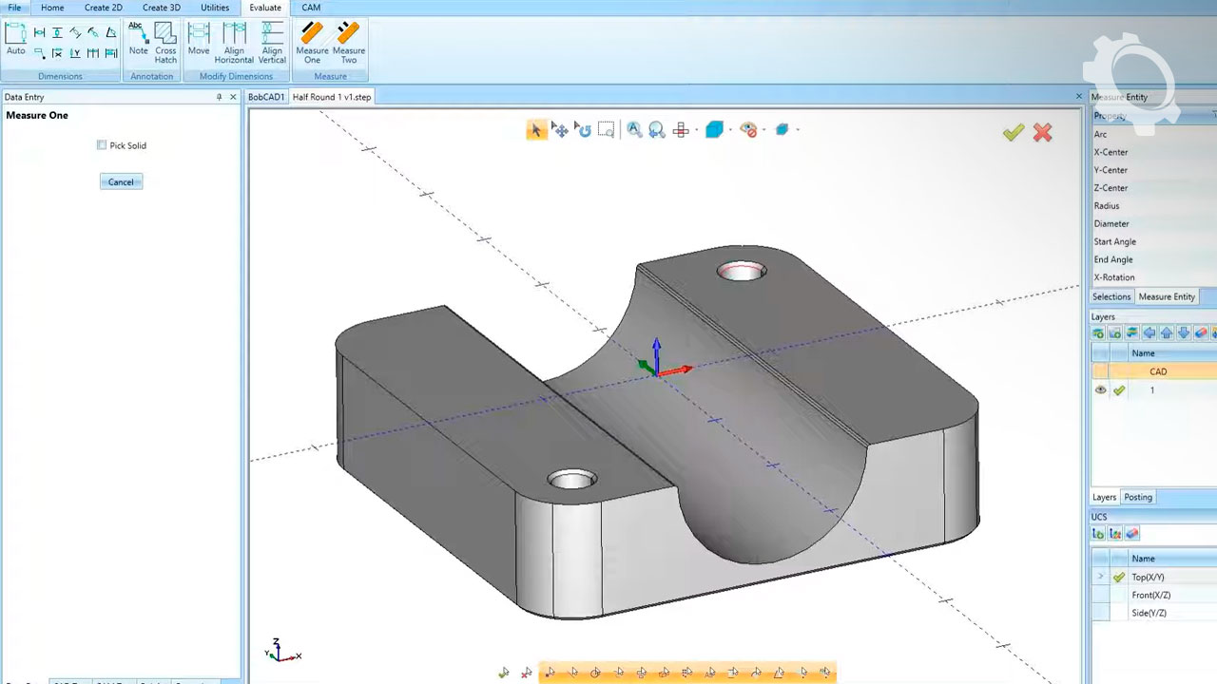This screenshot has height=684, width=1217.
Task: Enable the Pick Solid checkbox
Action: (102, 145)
